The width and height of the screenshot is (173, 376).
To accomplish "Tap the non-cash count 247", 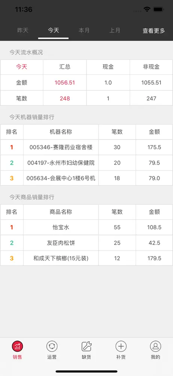I will pos(151,98).
